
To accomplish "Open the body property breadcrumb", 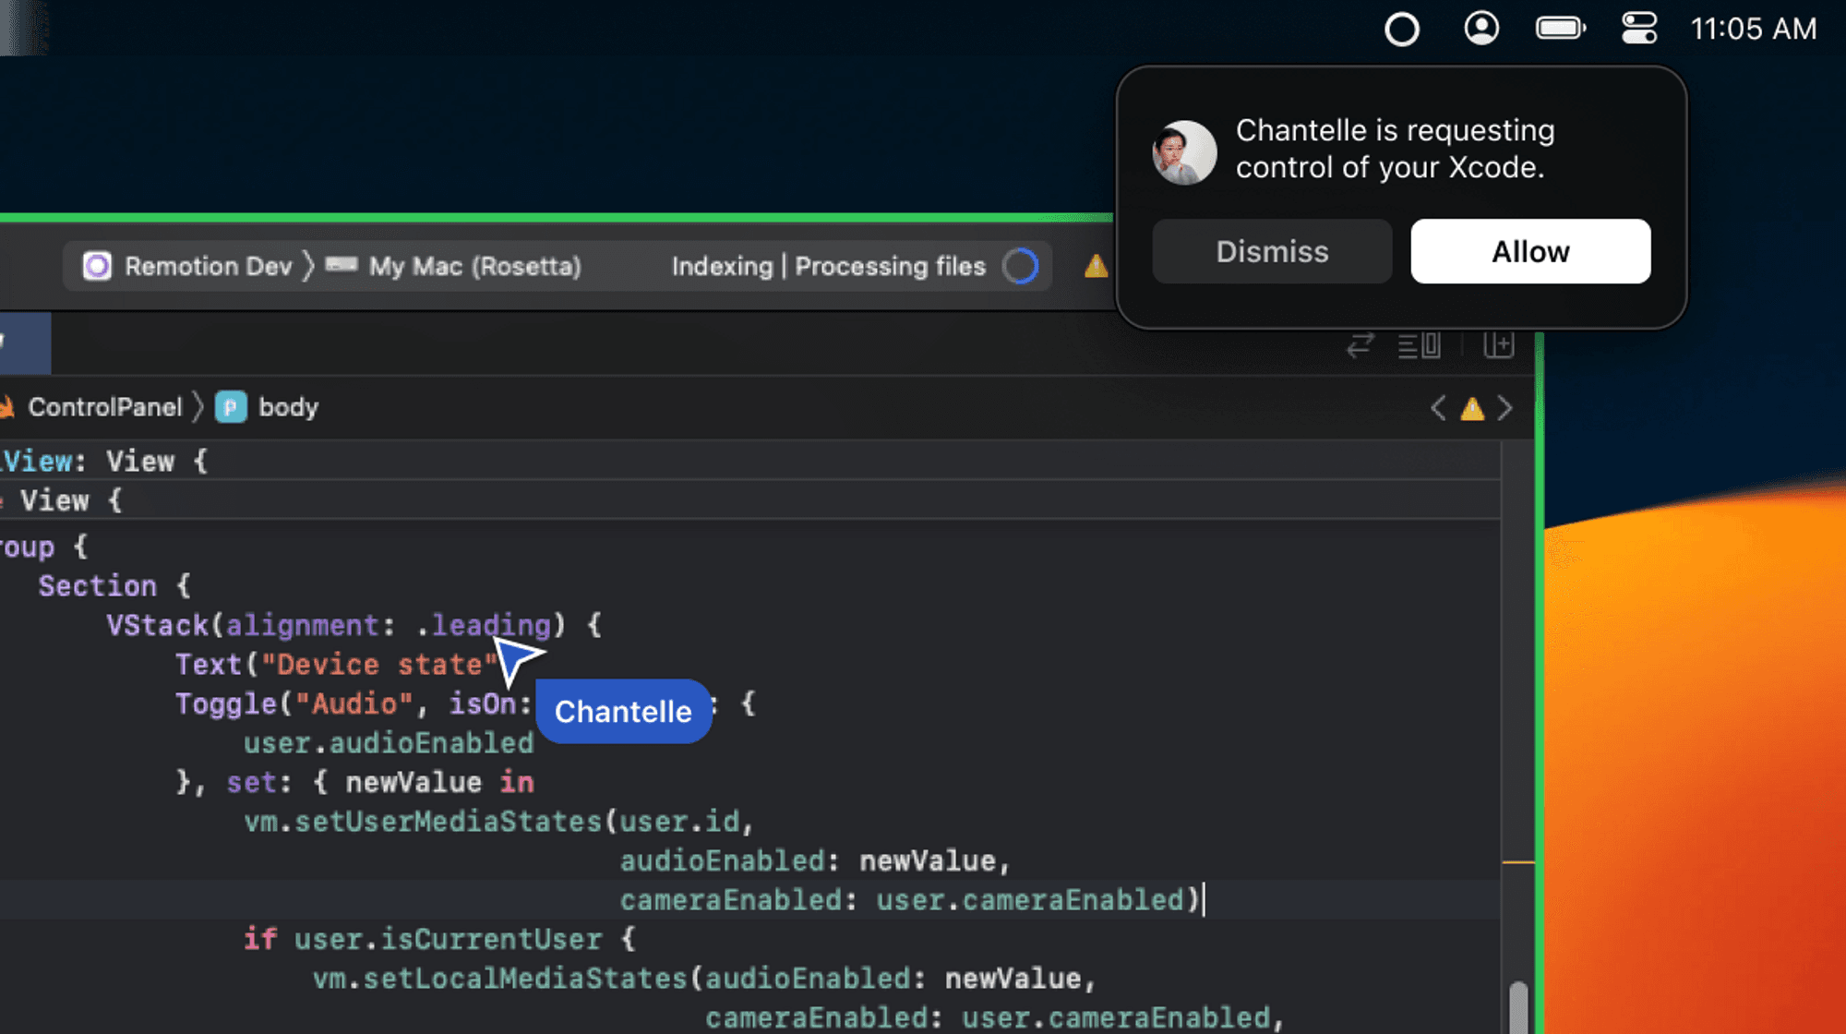I will pyautogui.click(x=287, y=407).
